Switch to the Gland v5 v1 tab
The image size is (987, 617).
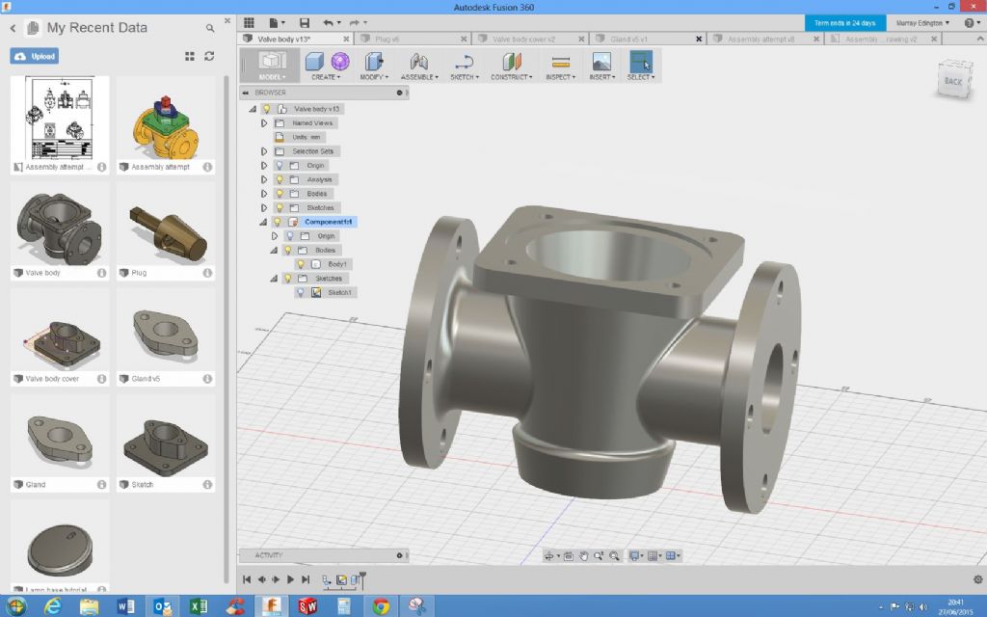pyautogui.click(x=648, y=39)
